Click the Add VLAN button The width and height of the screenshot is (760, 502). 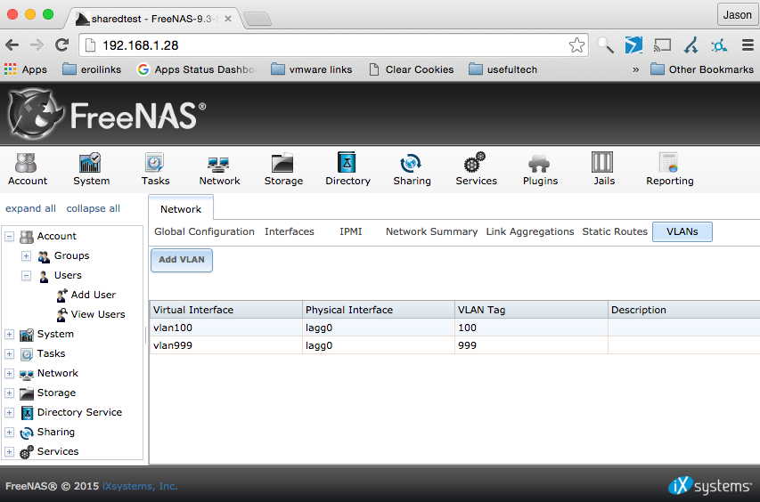[x=181, y=260]
